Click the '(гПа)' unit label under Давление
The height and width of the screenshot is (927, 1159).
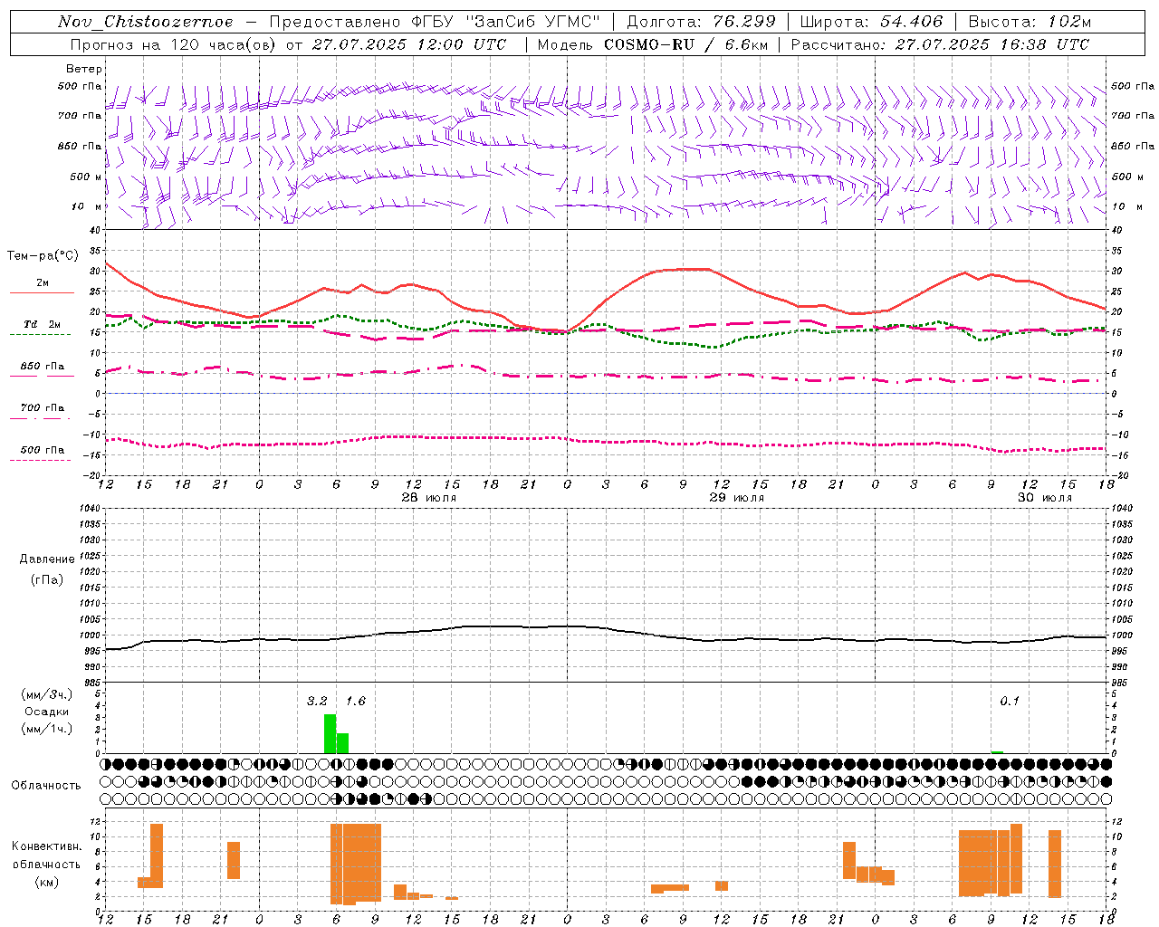coord(47,579)
